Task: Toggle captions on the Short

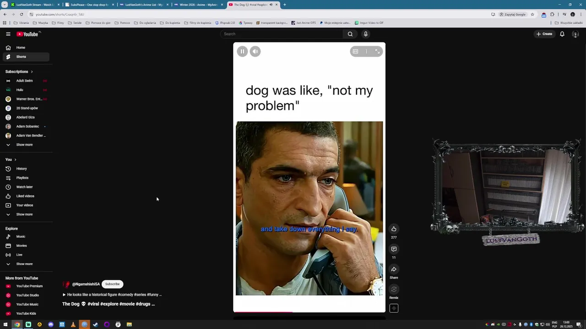Action: click(355, 52)
